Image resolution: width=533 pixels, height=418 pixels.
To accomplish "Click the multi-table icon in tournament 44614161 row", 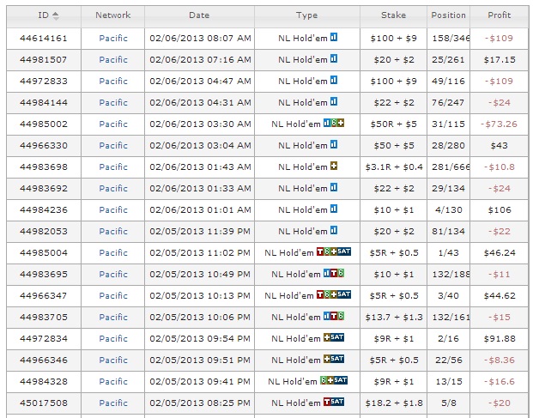I will pyautogui.click(x=334, y=39).
